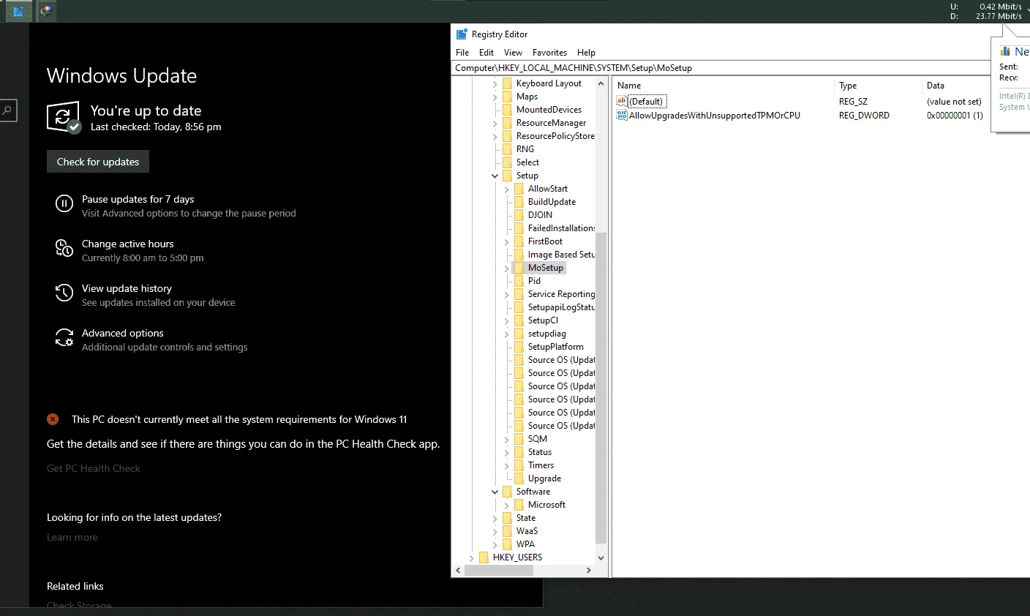Click the Learn more link
The width and height of the screenshot is (1030, 616).
point(72,537)
